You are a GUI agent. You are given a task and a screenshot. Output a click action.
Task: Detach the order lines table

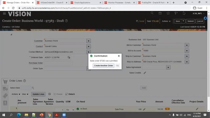[70, 94]
